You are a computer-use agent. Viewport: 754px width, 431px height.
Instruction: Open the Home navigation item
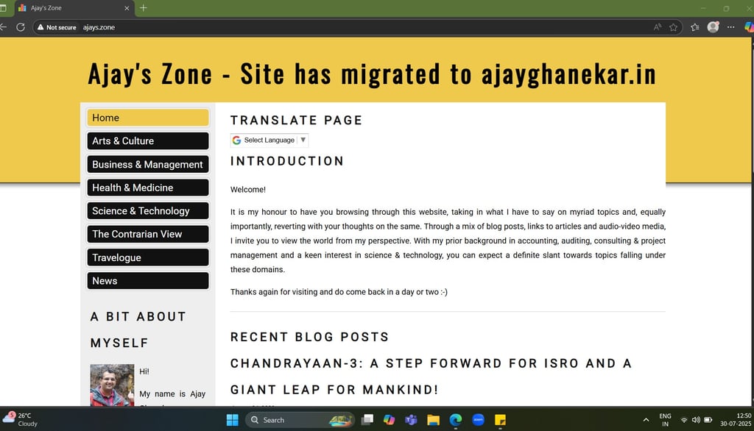147,118
